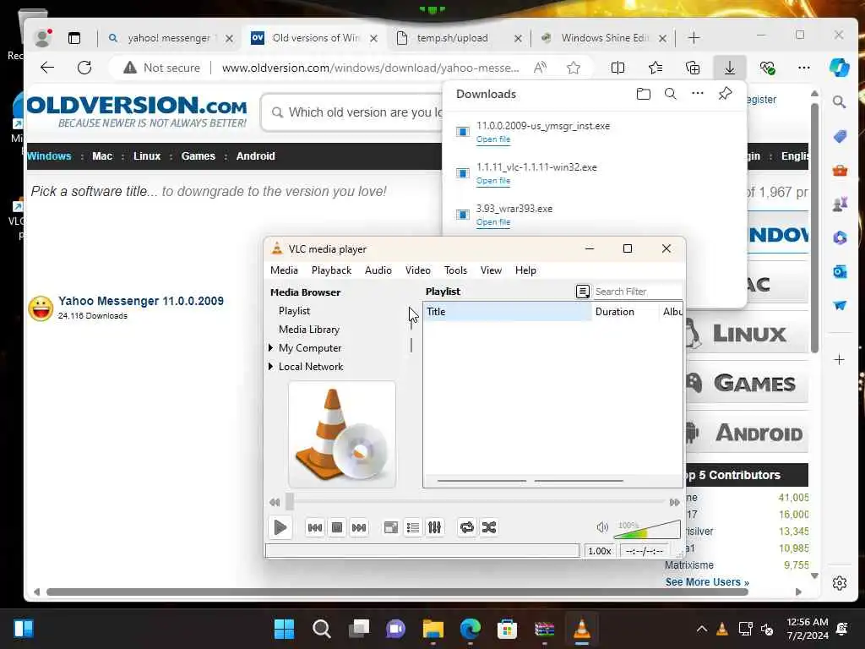
Task: Click the Edge address bar URL
Action: (x=370, y=68)
